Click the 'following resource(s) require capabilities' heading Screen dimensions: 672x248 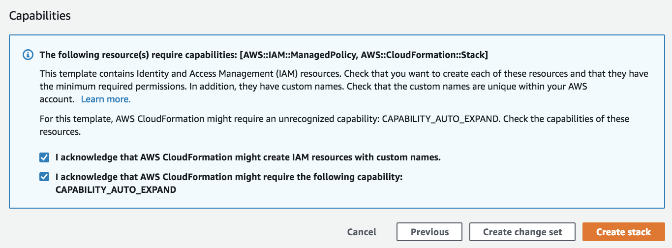pyautogui.click(x=264, y=55)
